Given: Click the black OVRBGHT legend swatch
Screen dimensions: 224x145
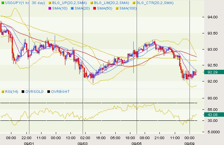Looking at the screenshot, I should [48, 91].
